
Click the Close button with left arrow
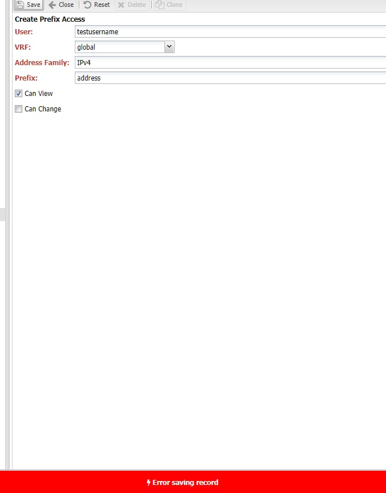click(x=61, y=5)
